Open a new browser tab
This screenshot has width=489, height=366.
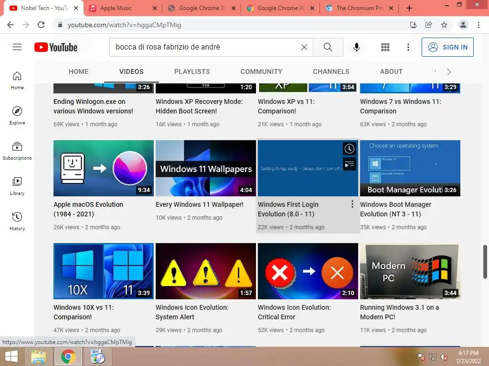click(409, 9)
